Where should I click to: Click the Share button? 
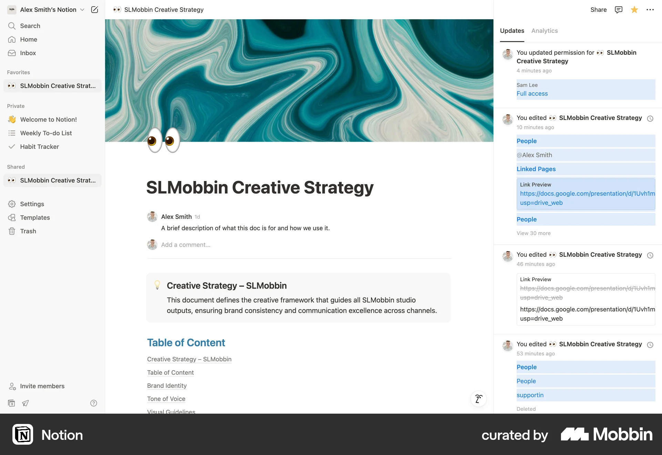(x=598, y=10)
